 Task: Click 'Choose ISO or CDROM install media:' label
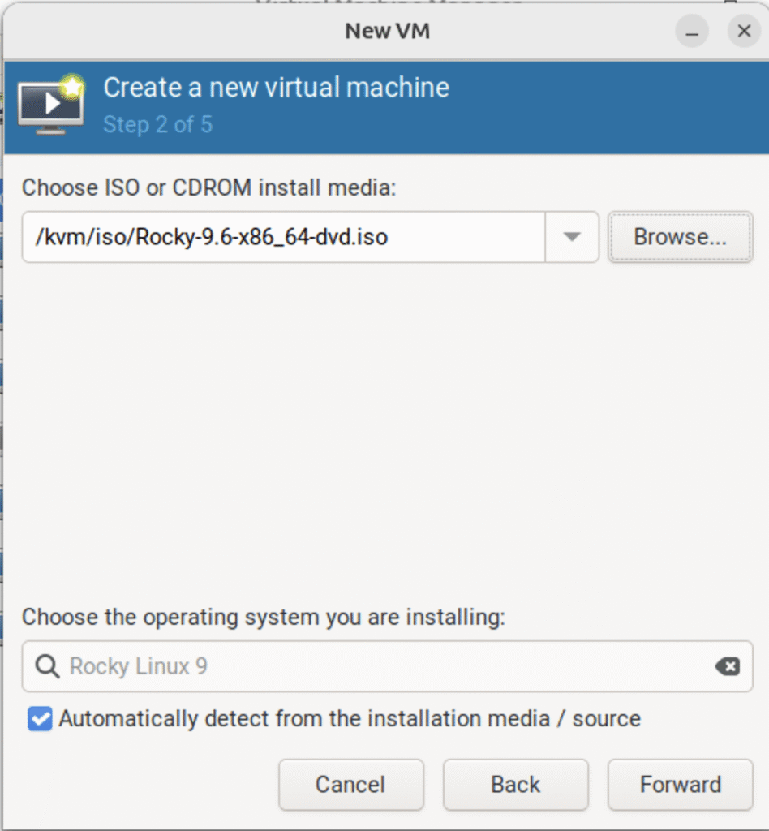(208, 187)
